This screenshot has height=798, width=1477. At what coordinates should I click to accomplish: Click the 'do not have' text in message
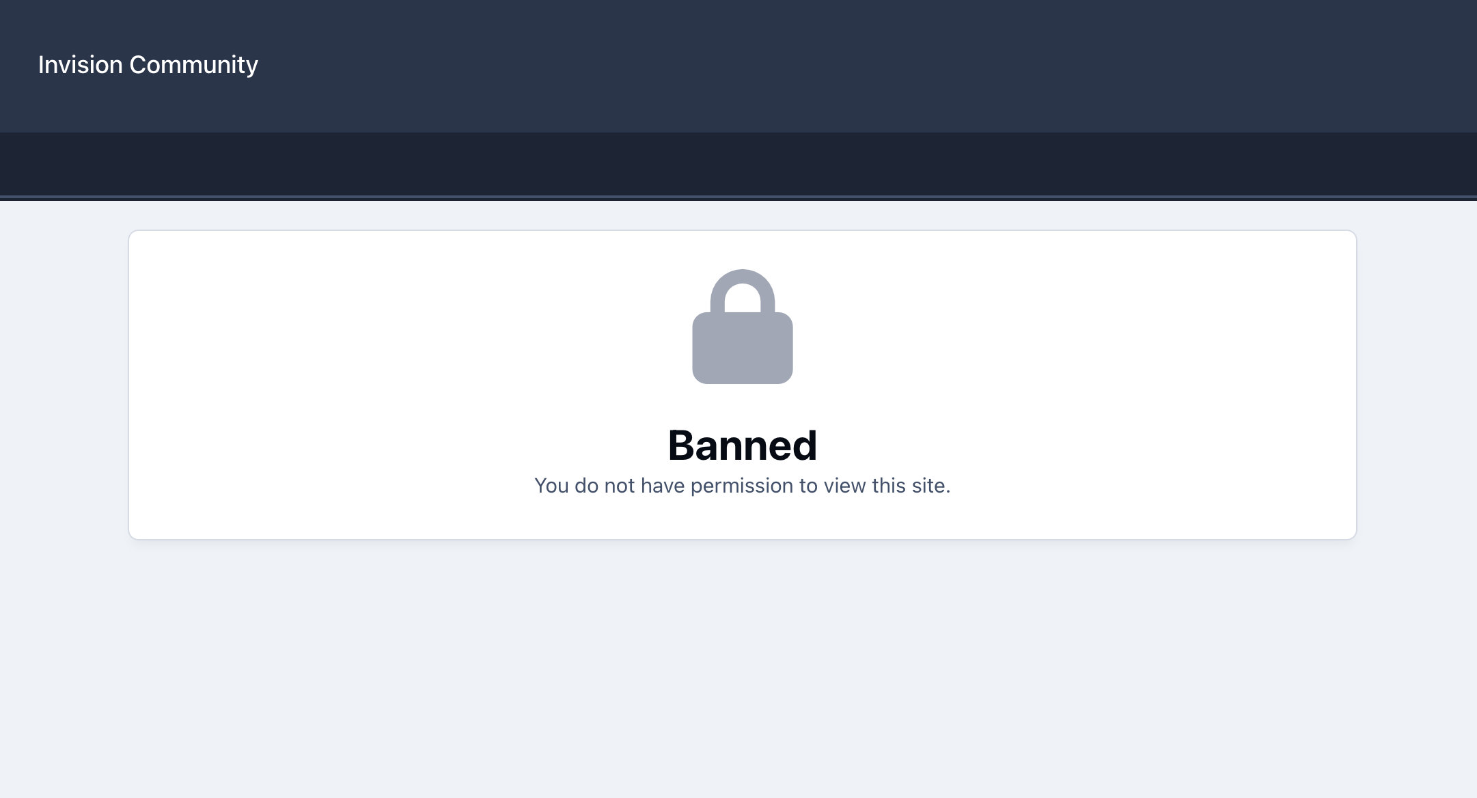[x=629, y=486]
